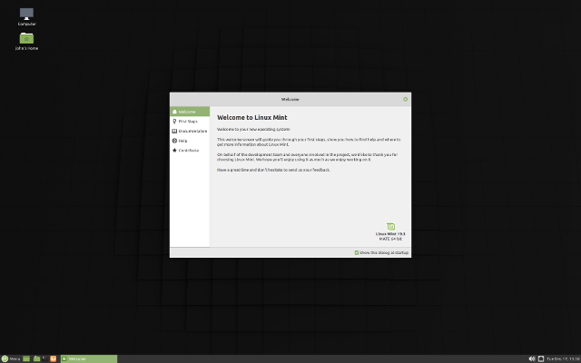581x363 pixels.
Task: Select the Welcome sidebar tab
Action: click(190, 112)
